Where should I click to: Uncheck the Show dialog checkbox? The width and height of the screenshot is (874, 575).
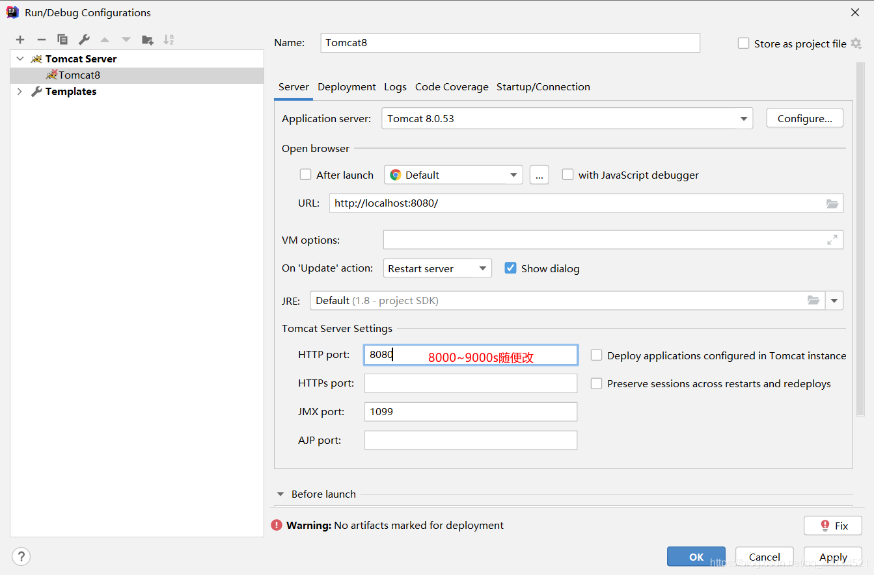pyautogui.click(x=510, y=268)
